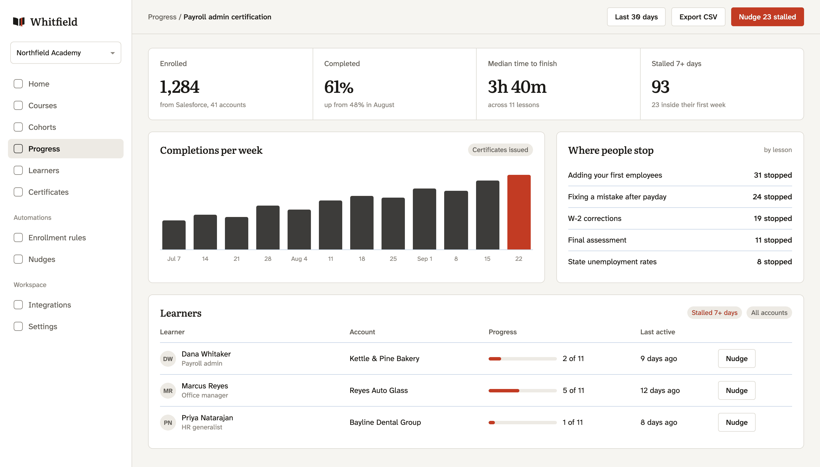The width and height of the screenshot is (820, 467).
Task: Click the Integrations sidebar icon
Action: point(18,305)
